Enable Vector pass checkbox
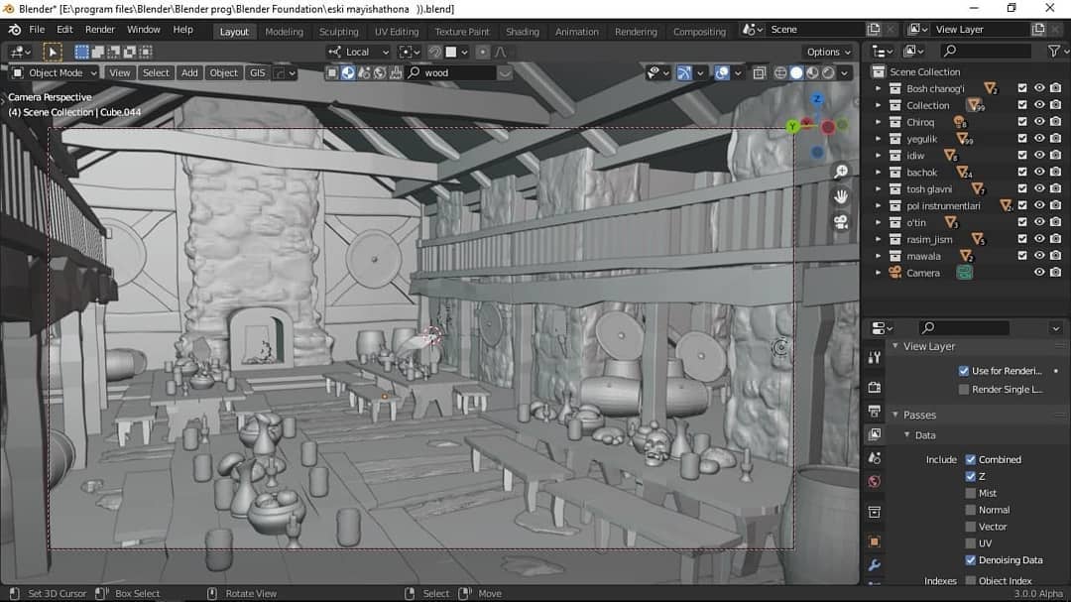The image size is (1071, 602). coord(970,527)
